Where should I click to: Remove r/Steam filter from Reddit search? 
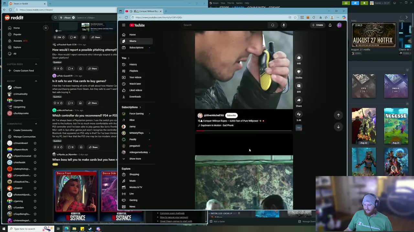coord(73,18)
